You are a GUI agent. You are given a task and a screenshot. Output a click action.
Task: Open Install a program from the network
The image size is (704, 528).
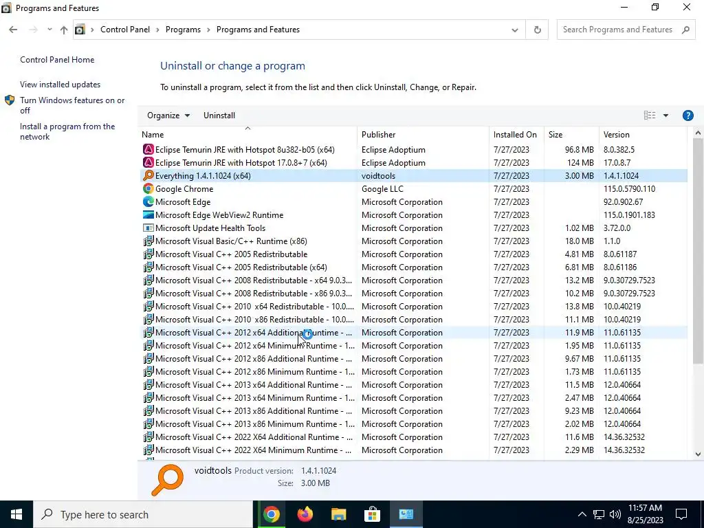(67, 131)
